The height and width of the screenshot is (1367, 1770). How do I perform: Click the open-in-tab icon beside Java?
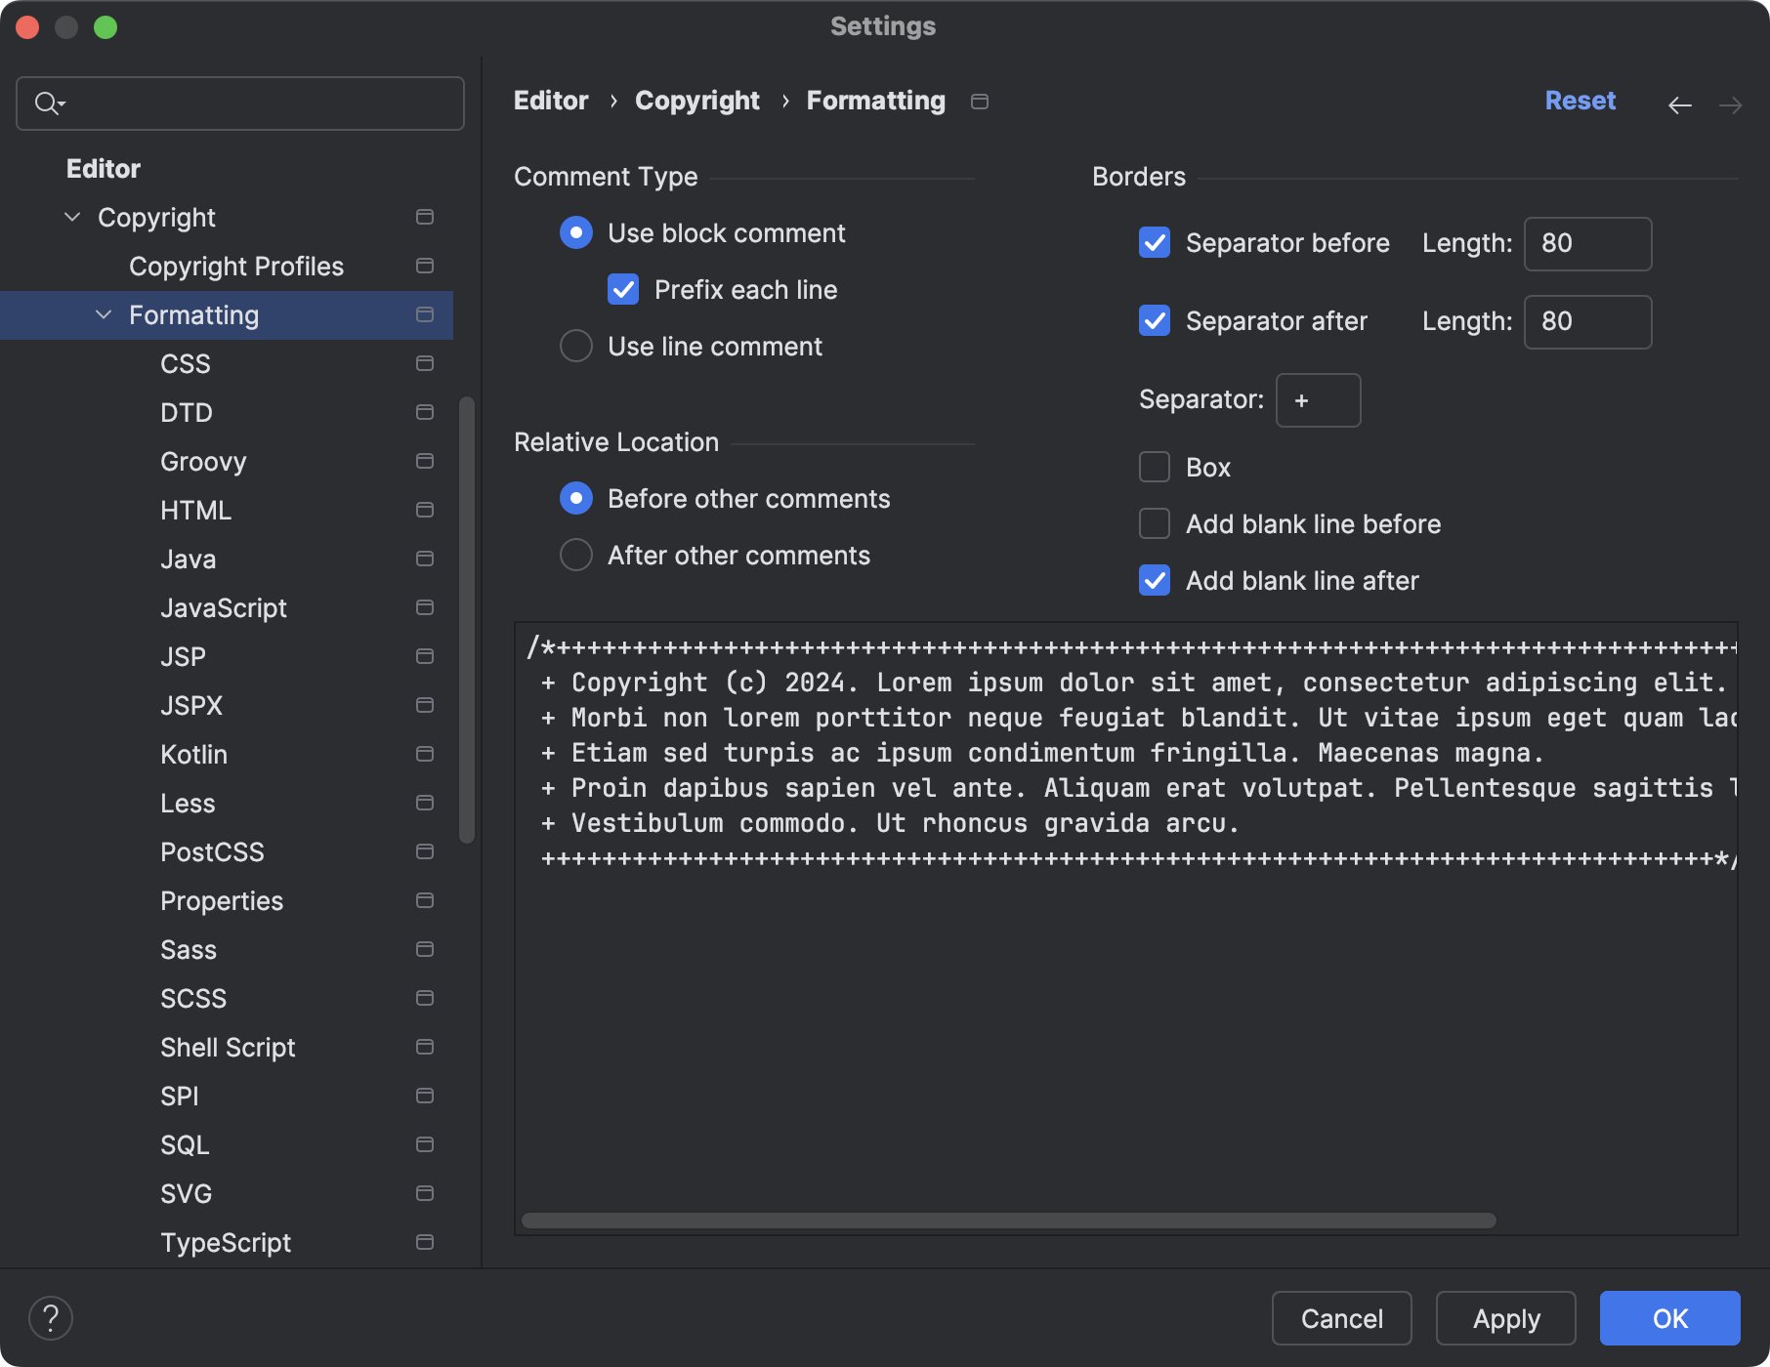425,559
